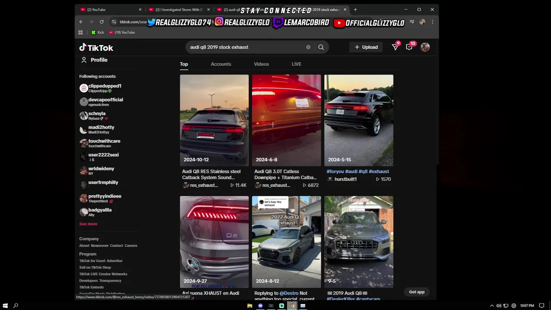Reload the page with the refresh icon

click(102, 22)
